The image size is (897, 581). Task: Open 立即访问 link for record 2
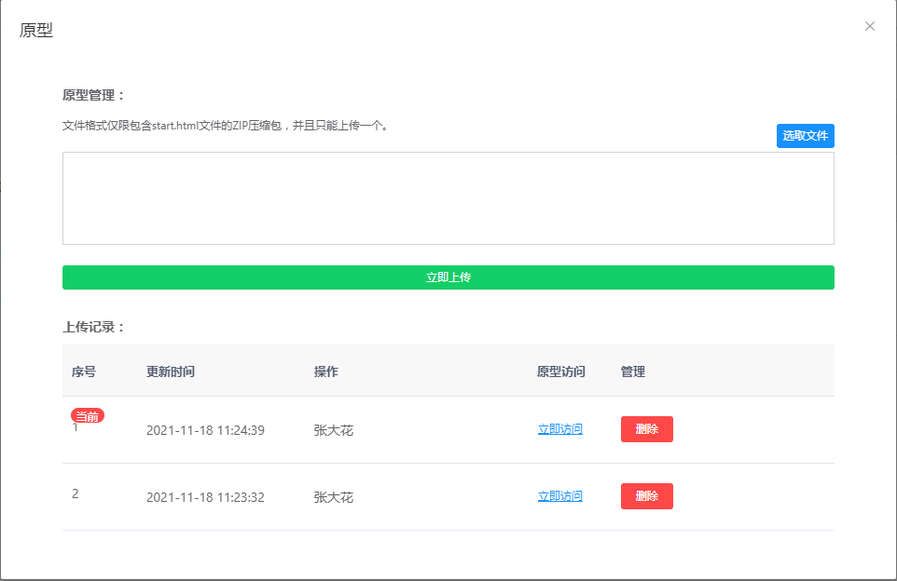tap(559, 496)
